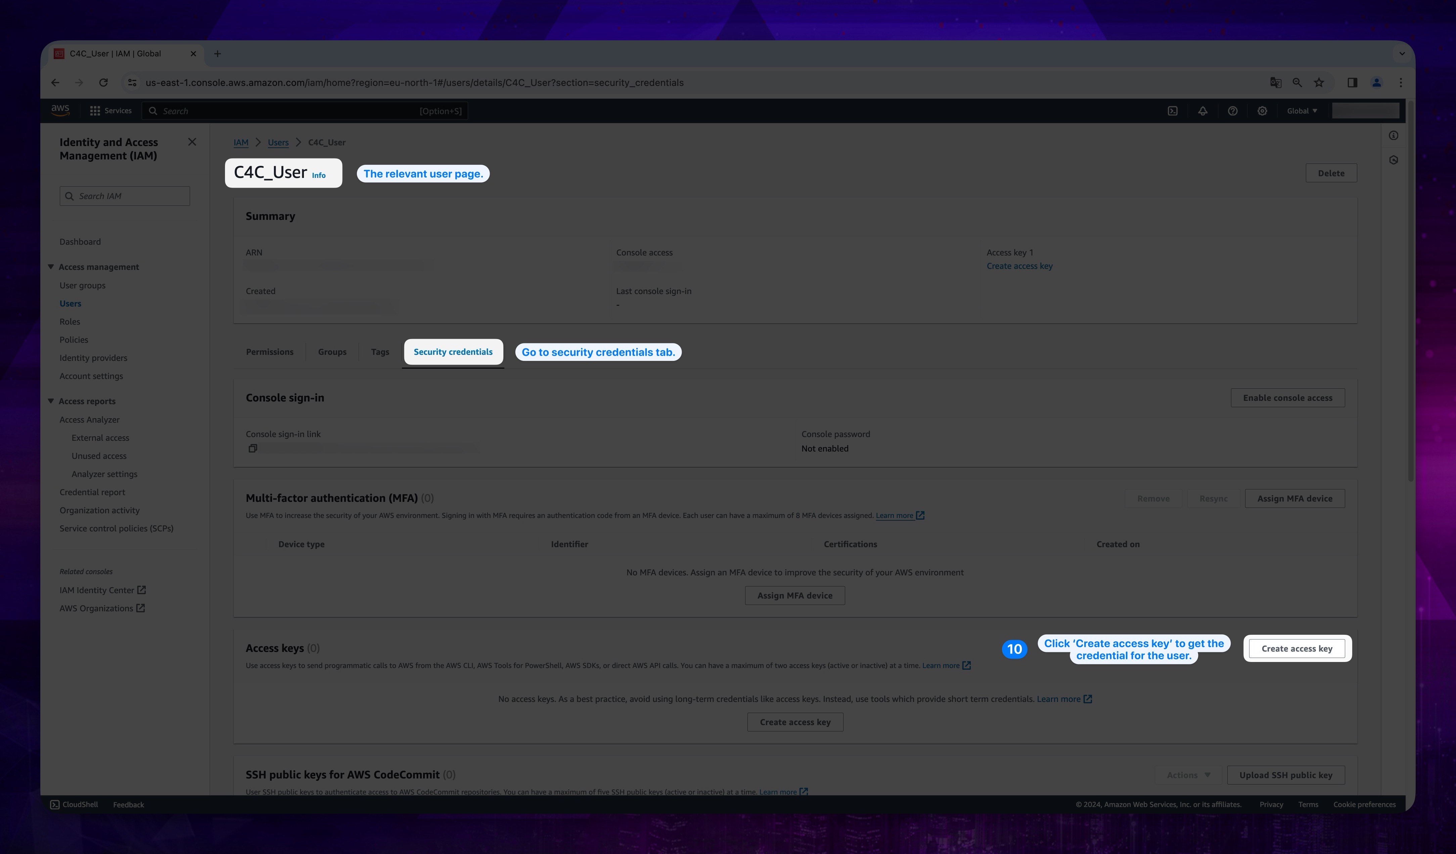Open Account settings in sidebar

(x=91, y=376)
